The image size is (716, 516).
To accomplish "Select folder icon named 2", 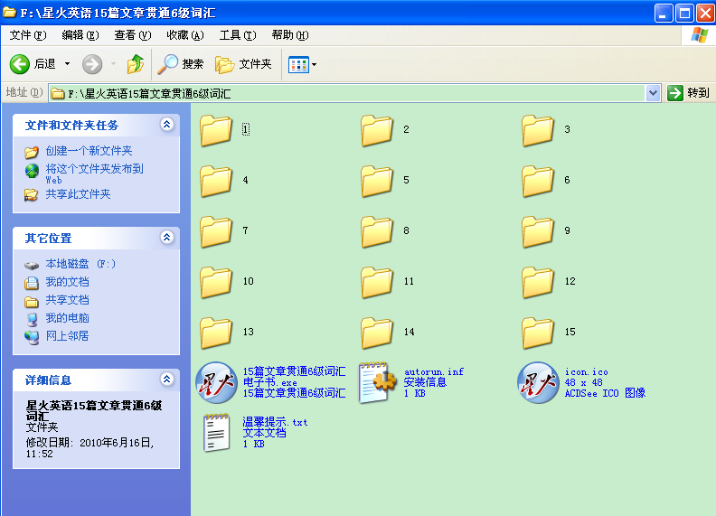I will [377, 130].
